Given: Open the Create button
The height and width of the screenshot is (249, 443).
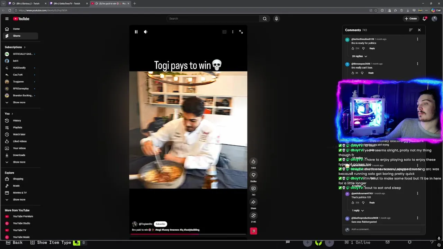Looking at the screenshot, I should [x=411, y=19].
